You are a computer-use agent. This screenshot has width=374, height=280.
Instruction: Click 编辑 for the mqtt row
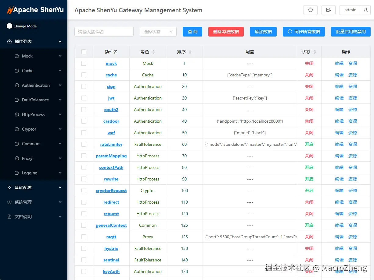[x=339, y=237]
